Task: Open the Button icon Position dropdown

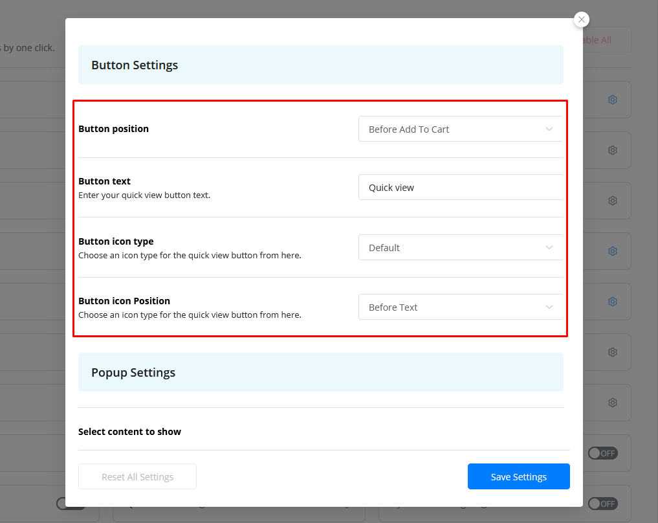Action: (460, 307)
